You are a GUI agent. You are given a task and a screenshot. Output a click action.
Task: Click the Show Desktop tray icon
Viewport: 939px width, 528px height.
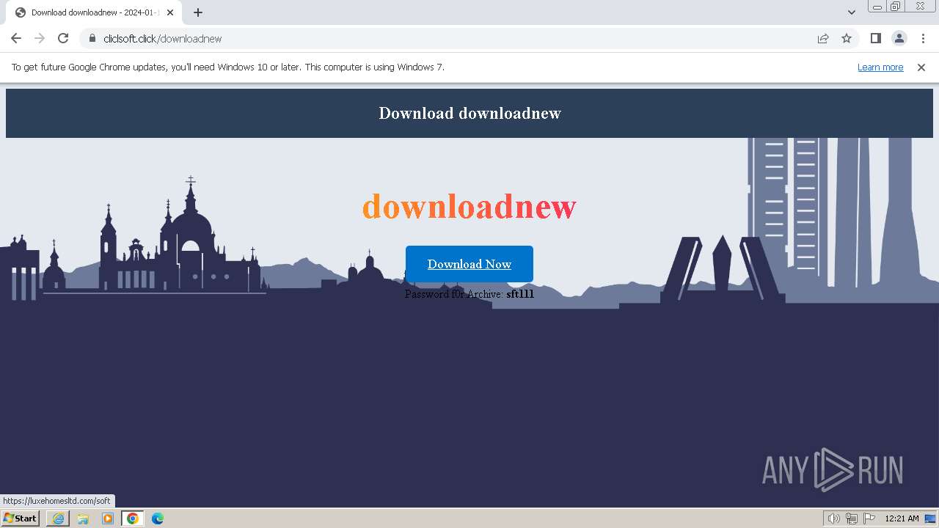coord(931,518)
